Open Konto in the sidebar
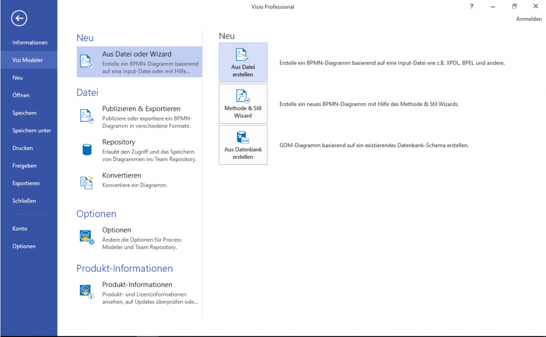The width and height of the screenshot is (546, 337). [x=20, y=228]
